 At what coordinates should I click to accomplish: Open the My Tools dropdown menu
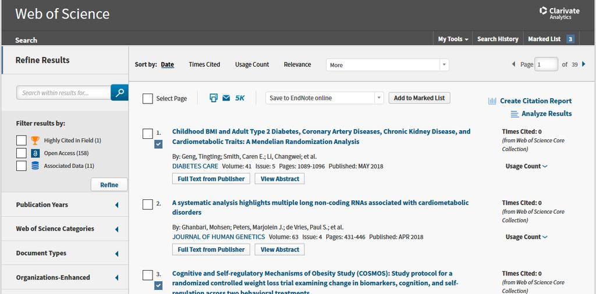coord(453,39)
